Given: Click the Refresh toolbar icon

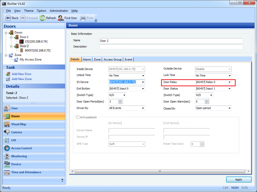Looking at the screenshot, I should (x=43, y=18).
